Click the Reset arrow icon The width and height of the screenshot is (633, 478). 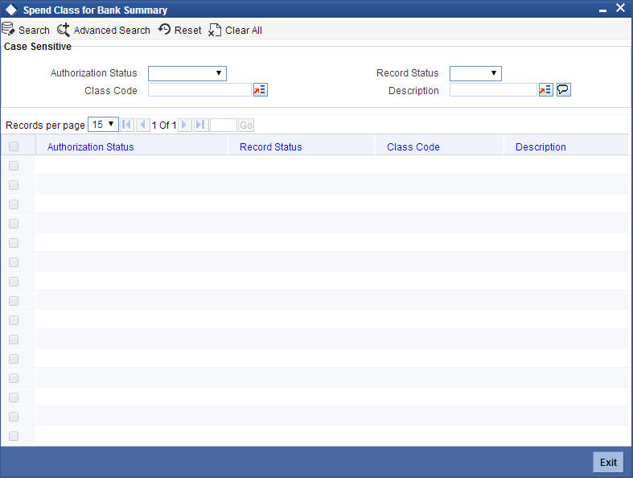(164, 29)
